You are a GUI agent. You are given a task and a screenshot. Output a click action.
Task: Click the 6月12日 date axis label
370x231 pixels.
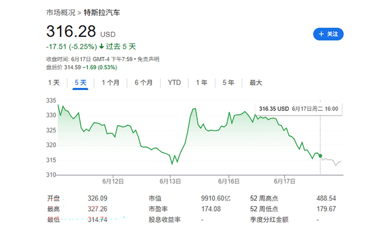point(113,181)
